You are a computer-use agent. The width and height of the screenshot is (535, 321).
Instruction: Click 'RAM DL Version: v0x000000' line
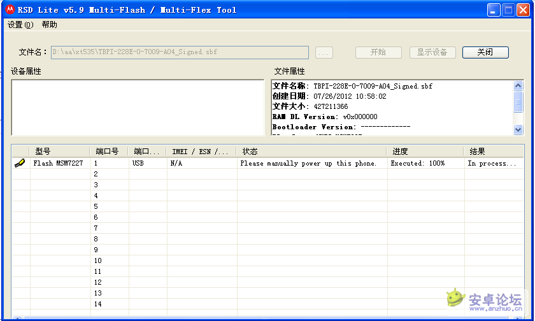pos(325,117)
